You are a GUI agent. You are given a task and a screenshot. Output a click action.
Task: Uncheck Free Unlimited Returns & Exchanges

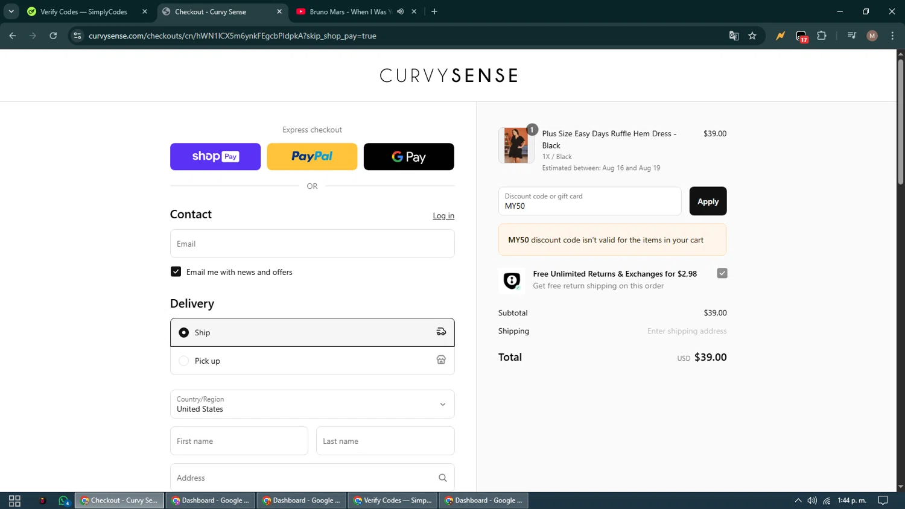click(x=722, y=273)
